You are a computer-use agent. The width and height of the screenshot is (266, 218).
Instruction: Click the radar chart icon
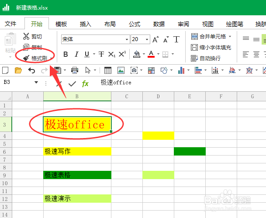[249, 70]
